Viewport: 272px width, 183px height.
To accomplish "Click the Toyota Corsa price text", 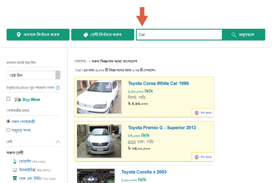I will (138, 104).
